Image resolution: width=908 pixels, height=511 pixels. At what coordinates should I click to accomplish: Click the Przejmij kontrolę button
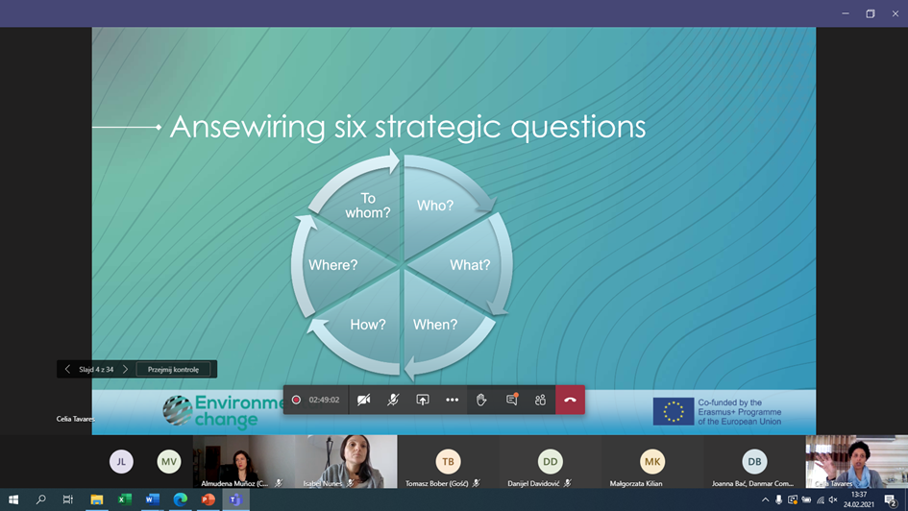click(x=174, y=369)
